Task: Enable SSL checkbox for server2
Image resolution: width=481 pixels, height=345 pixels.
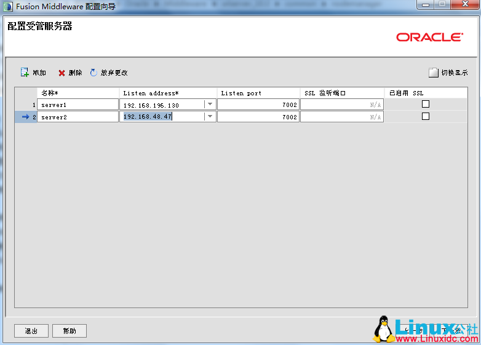Action: tap(426, 116)
